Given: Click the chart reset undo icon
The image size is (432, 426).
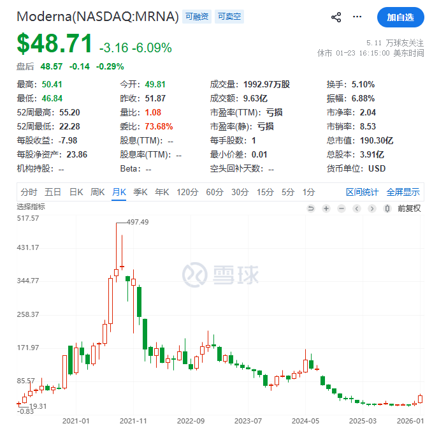Looking at the screenshot, I should point(311,209).
